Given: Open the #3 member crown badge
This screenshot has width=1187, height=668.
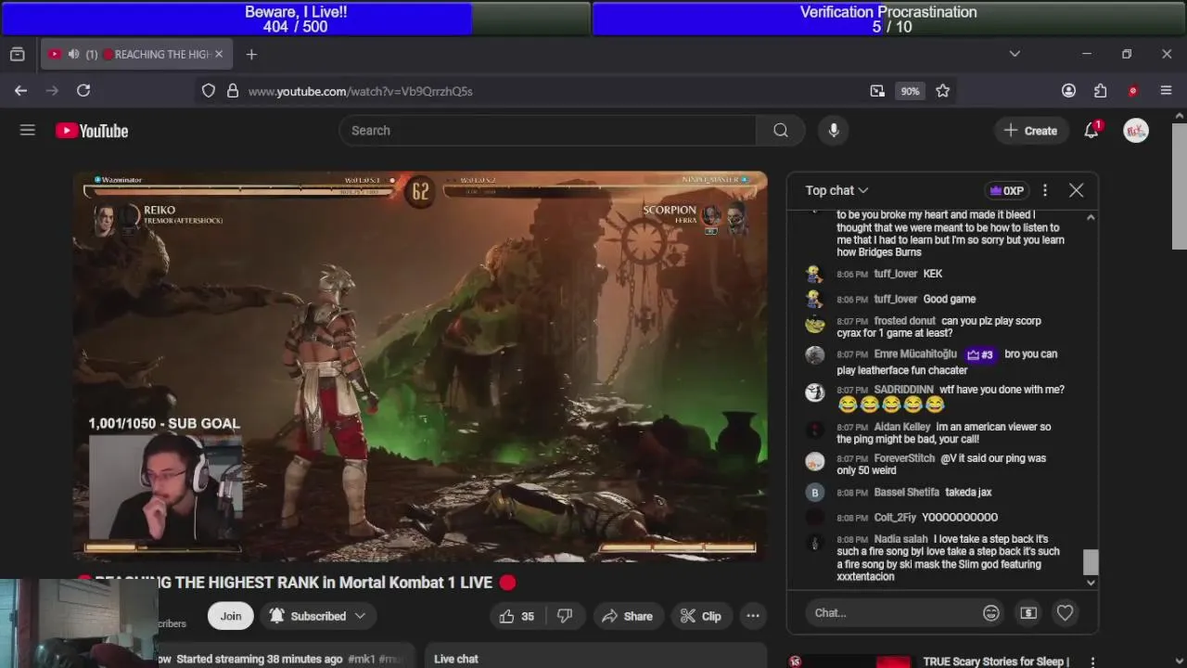Looking at the screenshot, I should (x=980, y=354).
